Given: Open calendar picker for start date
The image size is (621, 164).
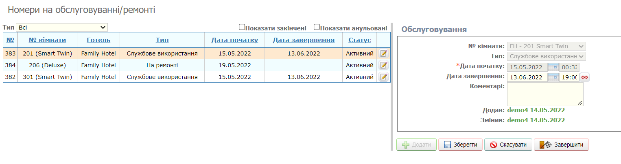Looking at the screenshot, I should point(553,67).
